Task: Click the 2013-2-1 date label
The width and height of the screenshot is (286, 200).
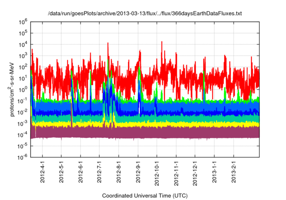Action: click(x=234, y=172)
